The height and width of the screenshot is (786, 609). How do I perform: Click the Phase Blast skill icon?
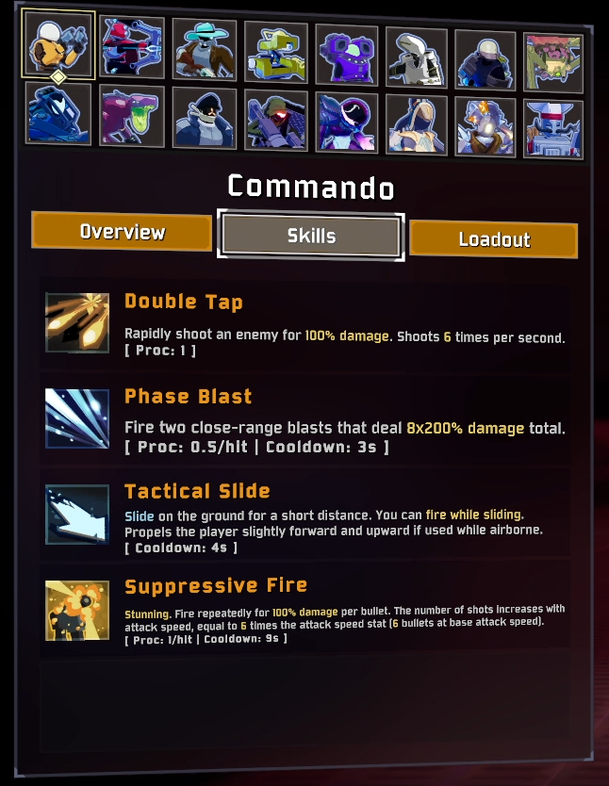pos(77,418)
